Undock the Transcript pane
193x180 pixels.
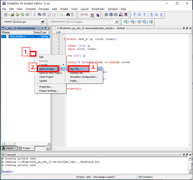coord(187,155)
